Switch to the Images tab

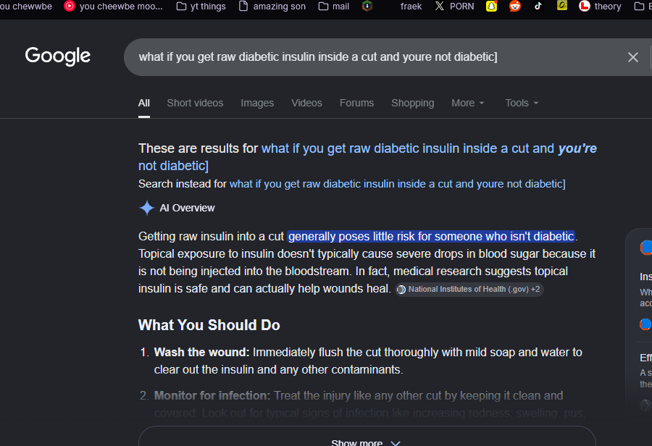pyautogui.click(x=257, y=103)
